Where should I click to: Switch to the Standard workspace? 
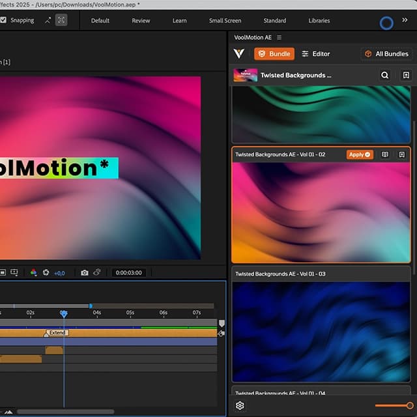pos(275,20)
